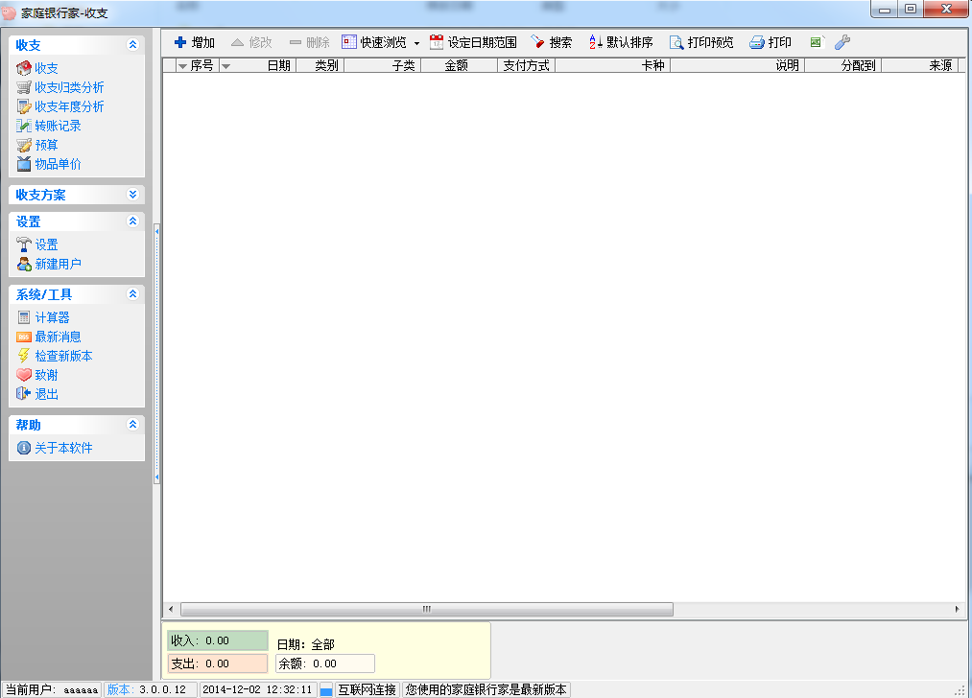Click the 子类 column header
The width and height of the screenshot is (972, 698).
[x=383, y=65]
